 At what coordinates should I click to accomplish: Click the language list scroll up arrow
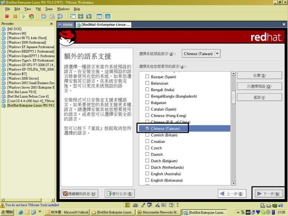pyautogui.click(x=233, y=74)
